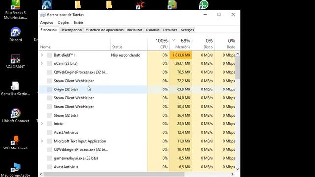The image size is (315, 177).
Task: Click the Battlefield 1 process icon
Action: (x=49, y=55)
